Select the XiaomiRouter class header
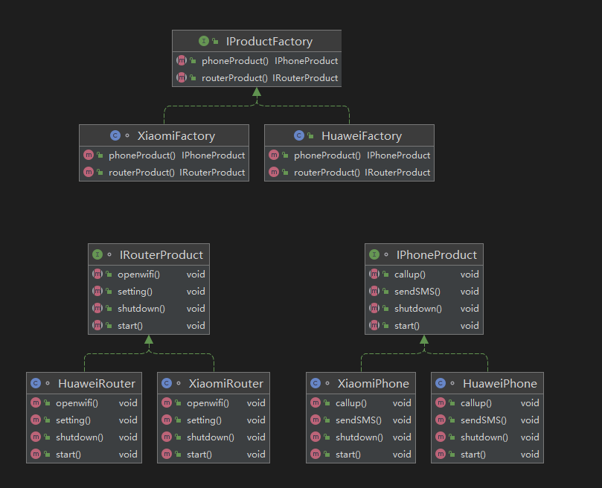Viewport: 602px width, 488px height. (214, 383)
